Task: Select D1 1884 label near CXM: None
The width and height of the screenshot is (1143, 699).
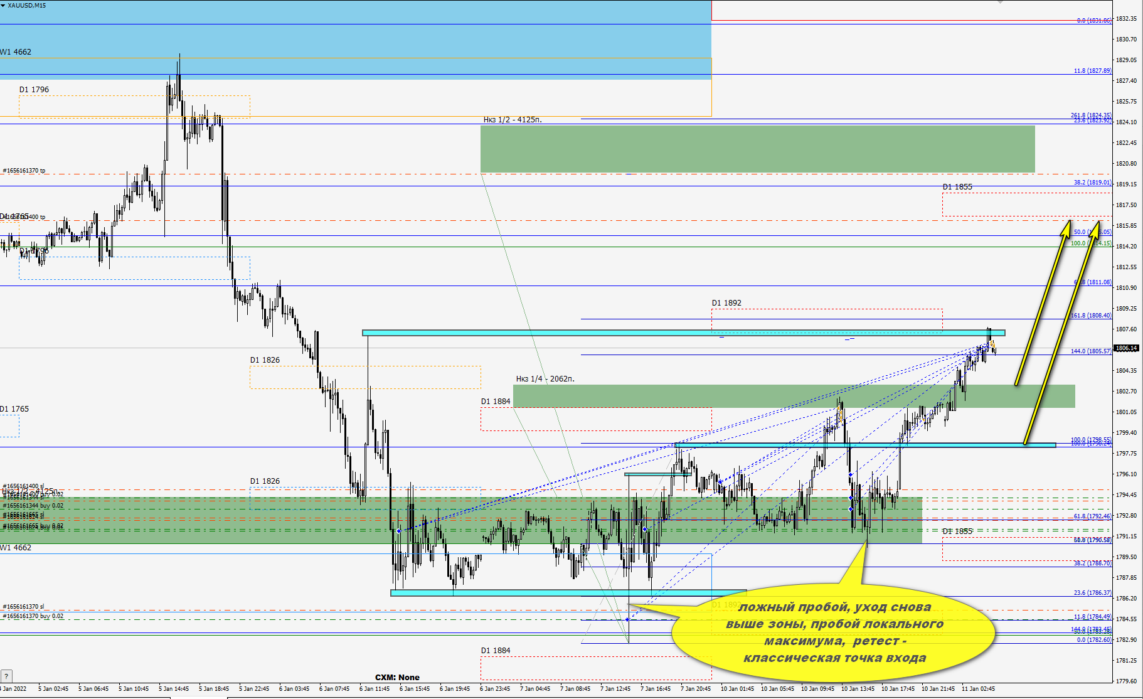Action: pyautogui.click(x=496, y=651)
